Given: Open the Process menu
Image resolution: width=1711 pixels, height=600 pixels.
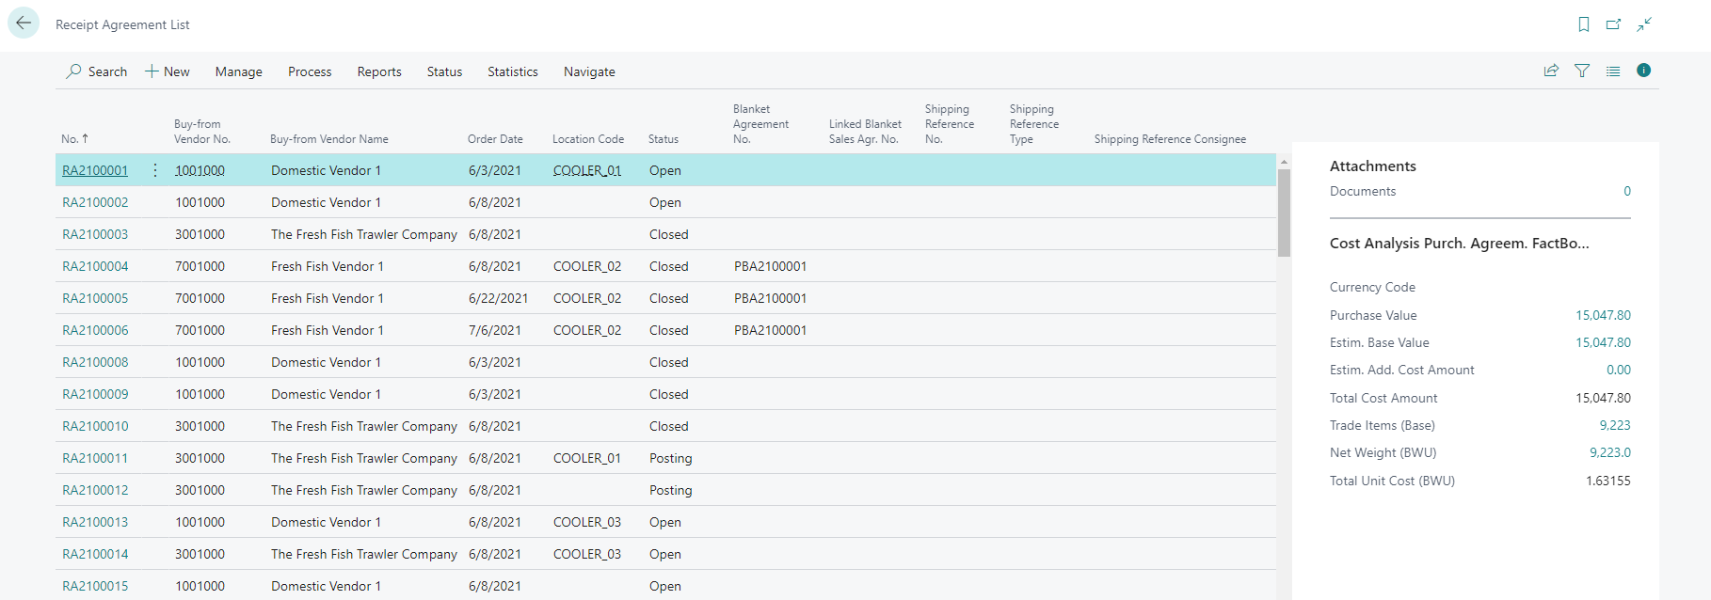Looking at the screenshot, I should (x=310, y=71).
